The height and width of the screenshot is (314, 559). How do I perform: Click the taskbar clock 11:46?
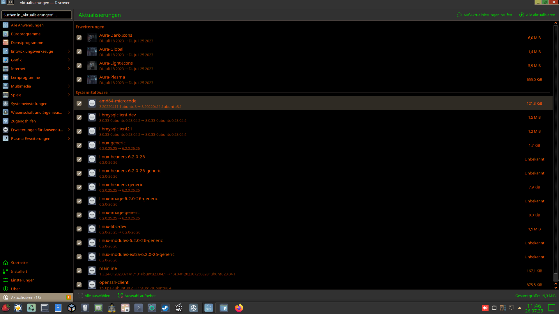534,308
